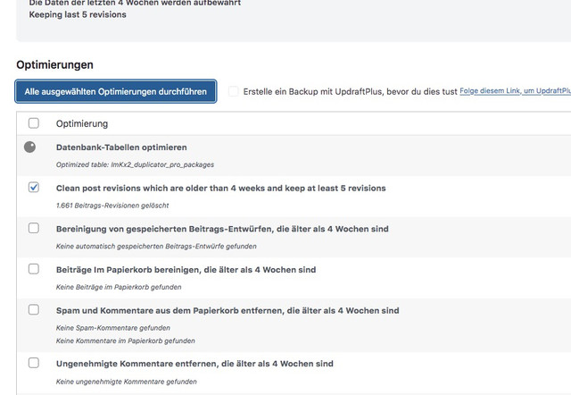Click 'Optimierungen' section heading

pyautogui.click(x=54, y=65)
